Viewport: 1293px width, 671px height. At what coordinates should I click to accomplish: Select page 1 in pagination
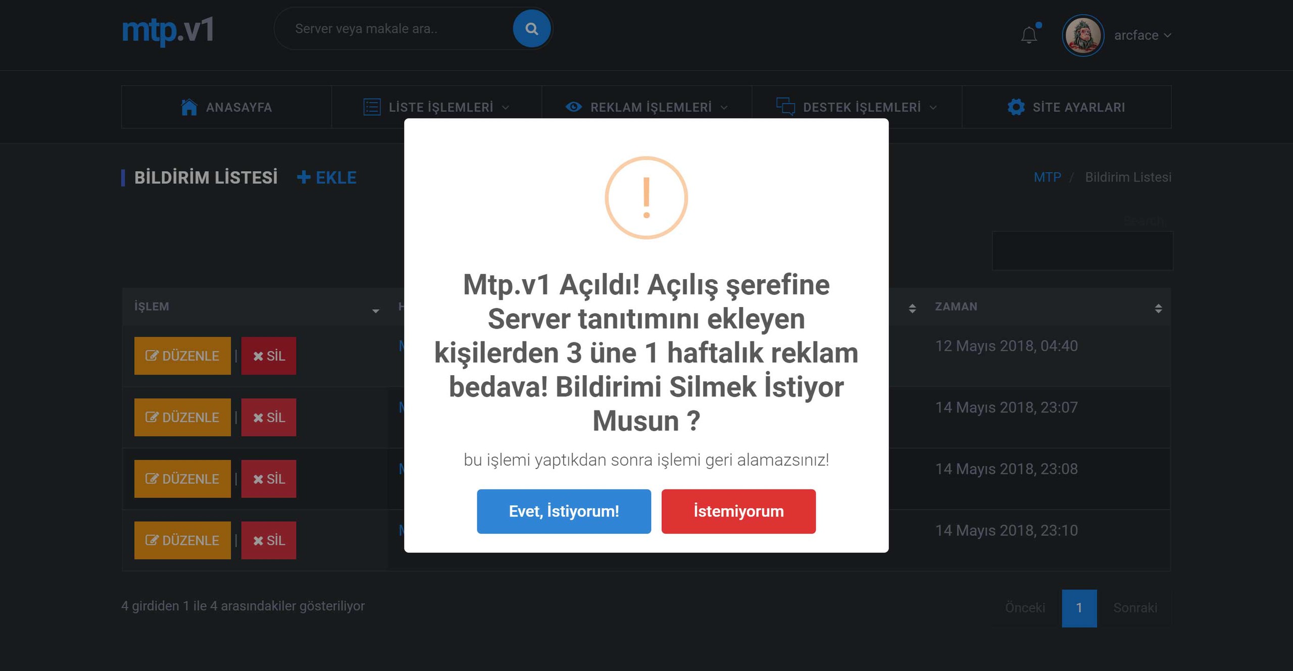pyautogui.click(x=1079, y=608)
